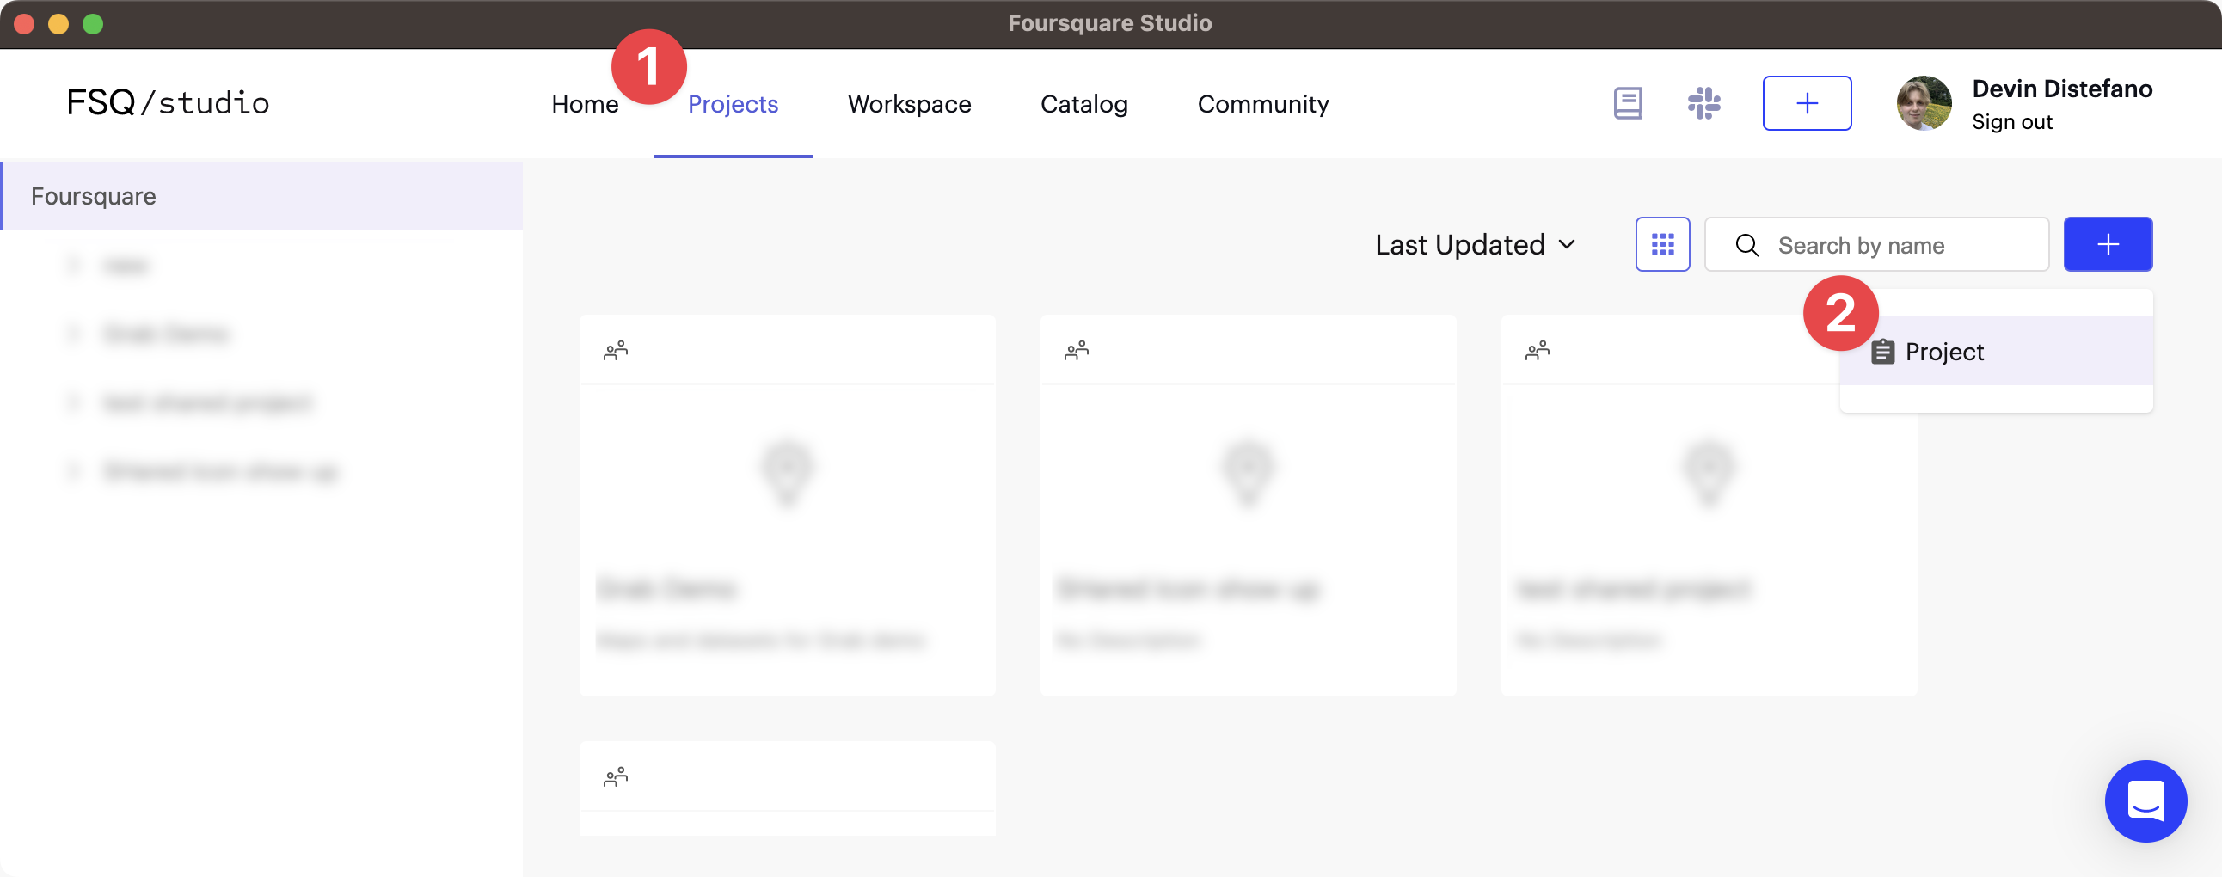Image resolution: width=2222 pixels, height=877 pixels.
Task: Click shared-users icon on bottom-row project card
Action: pyautogui.click(x=615, y=777)
